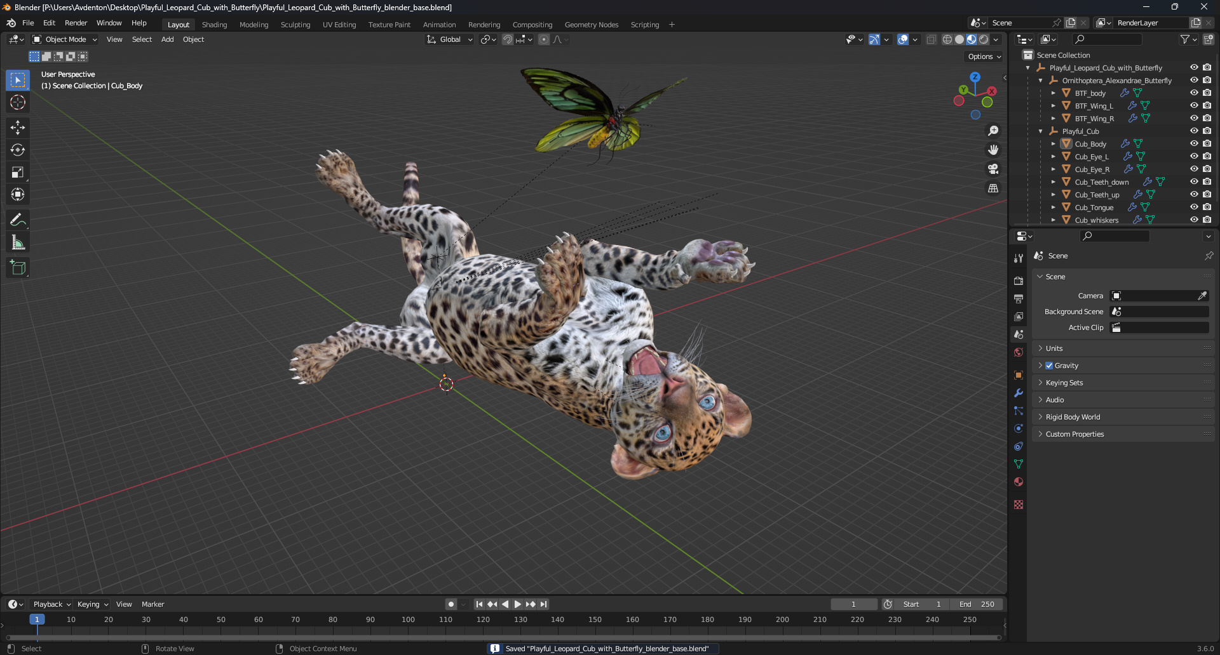Open the Texture properties tab
This screenshot has height=655, width=1220.
pos(1019,505)
